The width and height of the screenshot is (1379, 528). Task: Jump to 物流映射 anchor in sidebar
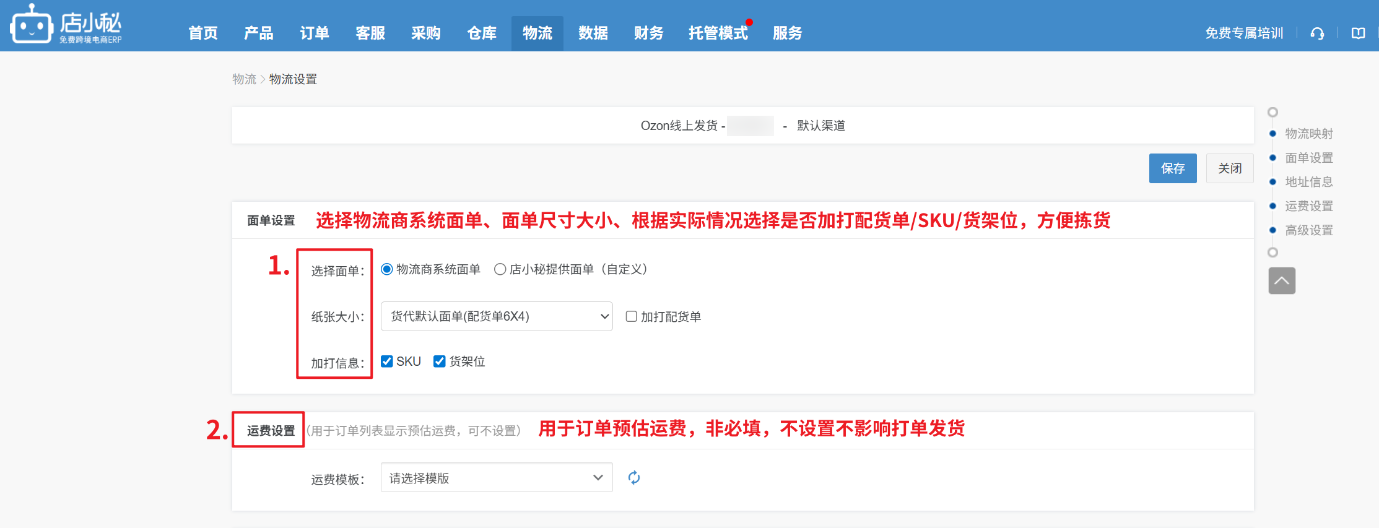[x=1308, y=134]
